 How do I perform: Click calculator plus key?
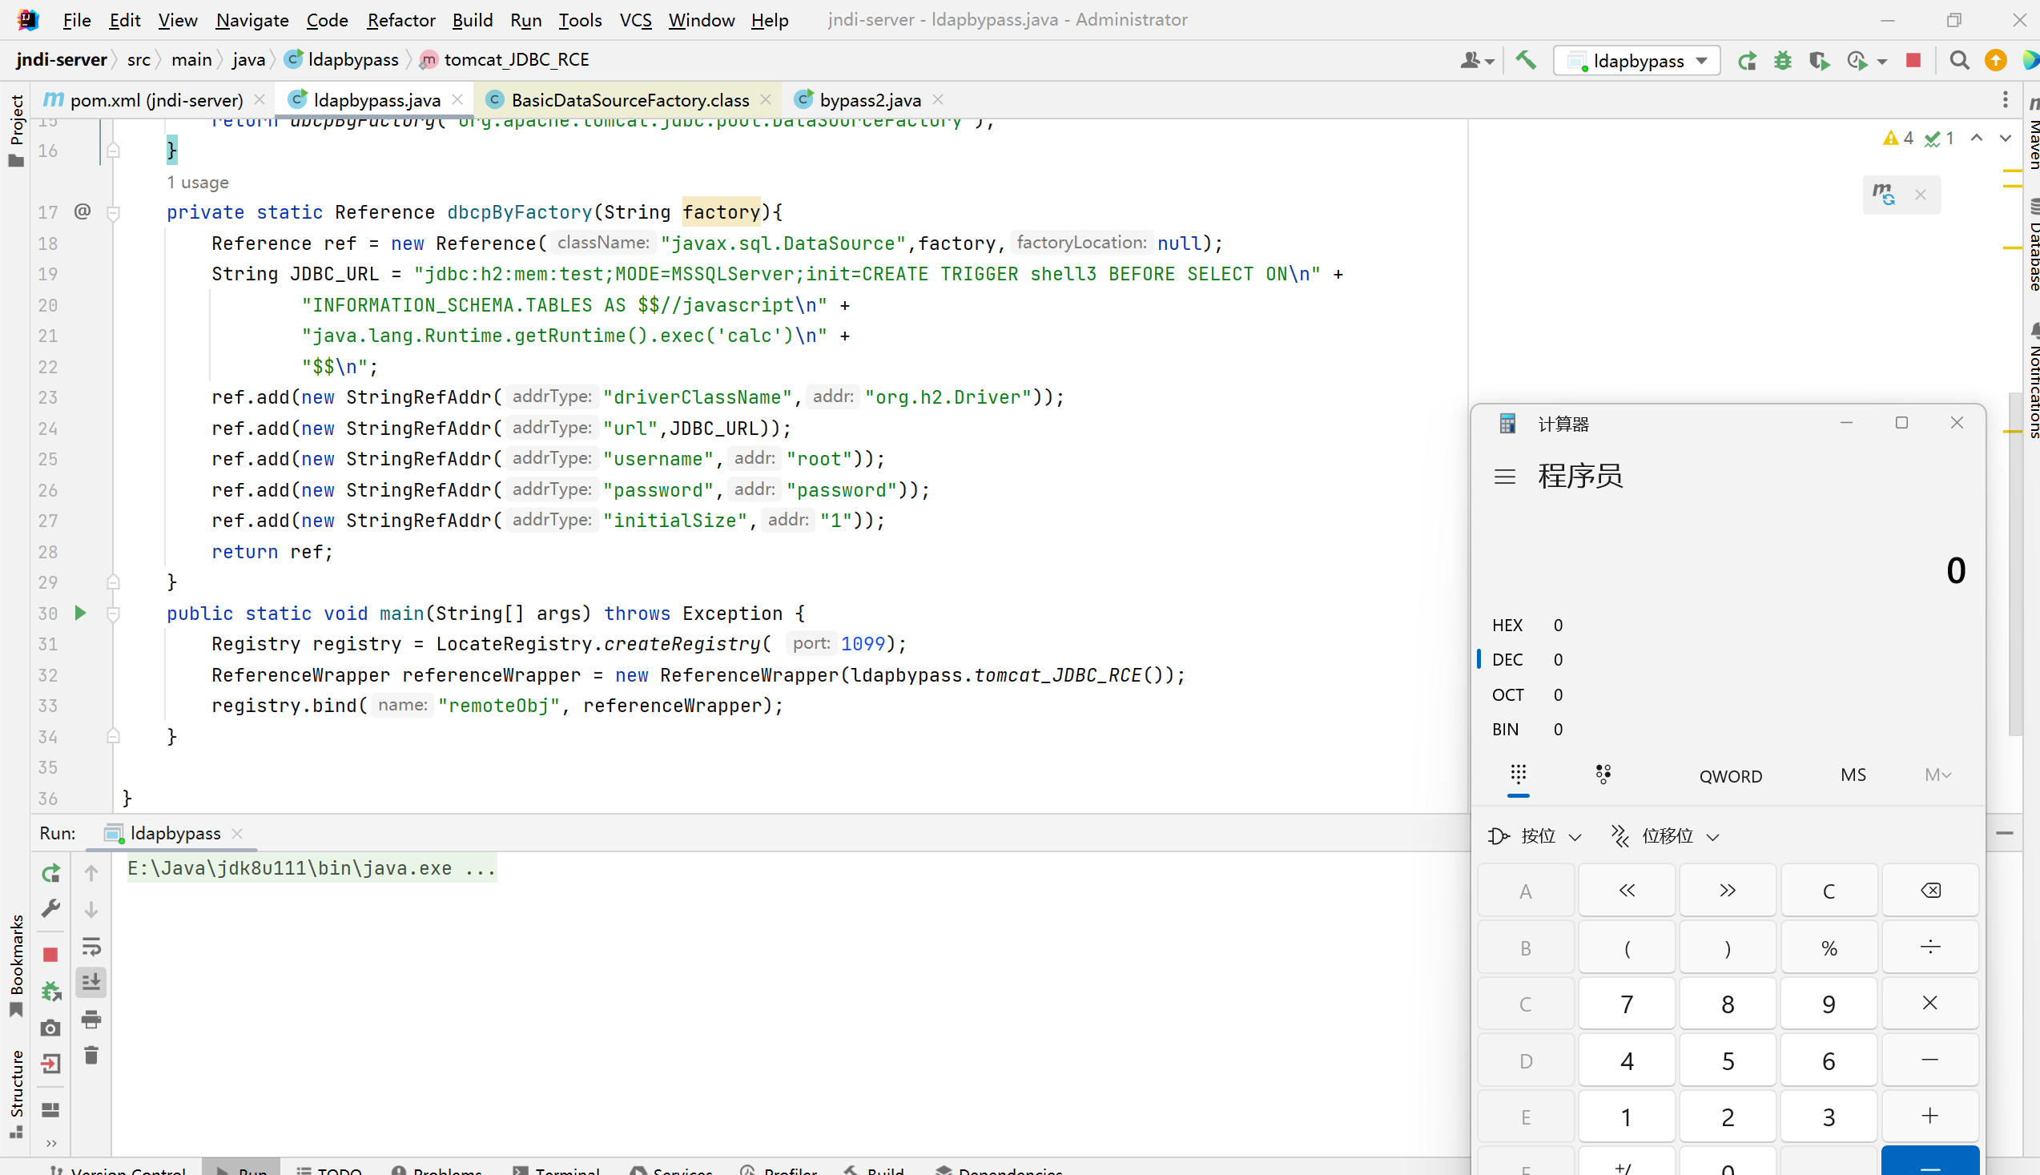1930,1116
